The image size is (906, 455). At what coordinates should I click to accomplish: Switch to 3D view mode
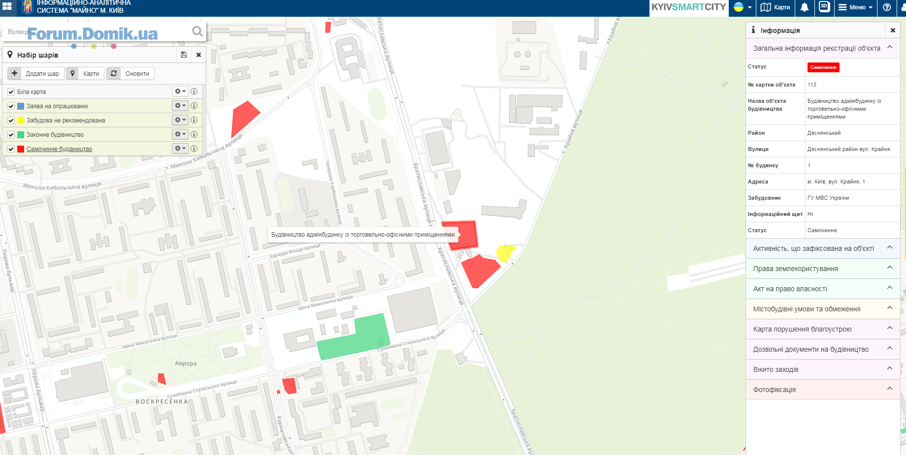point(824,7)
